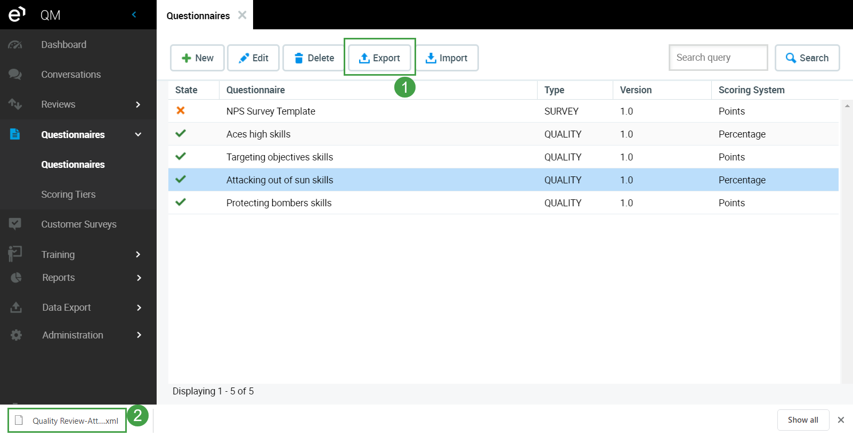Close the Questionnaires tab
Screen dimensions: 853x436
click(x=242, y=15)
